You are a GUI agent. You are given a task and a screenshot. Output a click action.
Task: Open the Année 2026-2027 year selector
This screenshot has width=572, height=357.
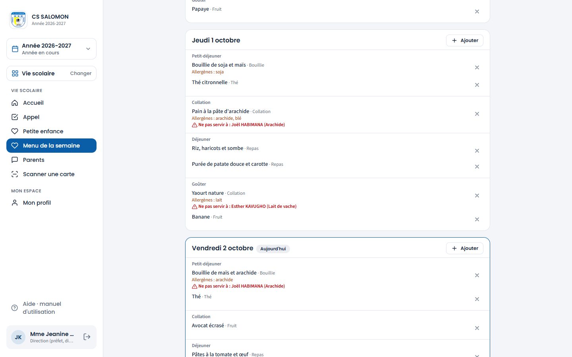51,49
